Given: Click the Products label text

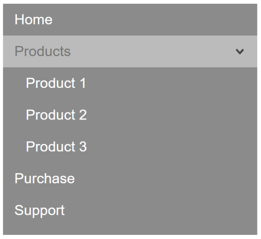Looking at the screenshot, I should [43, 51].
